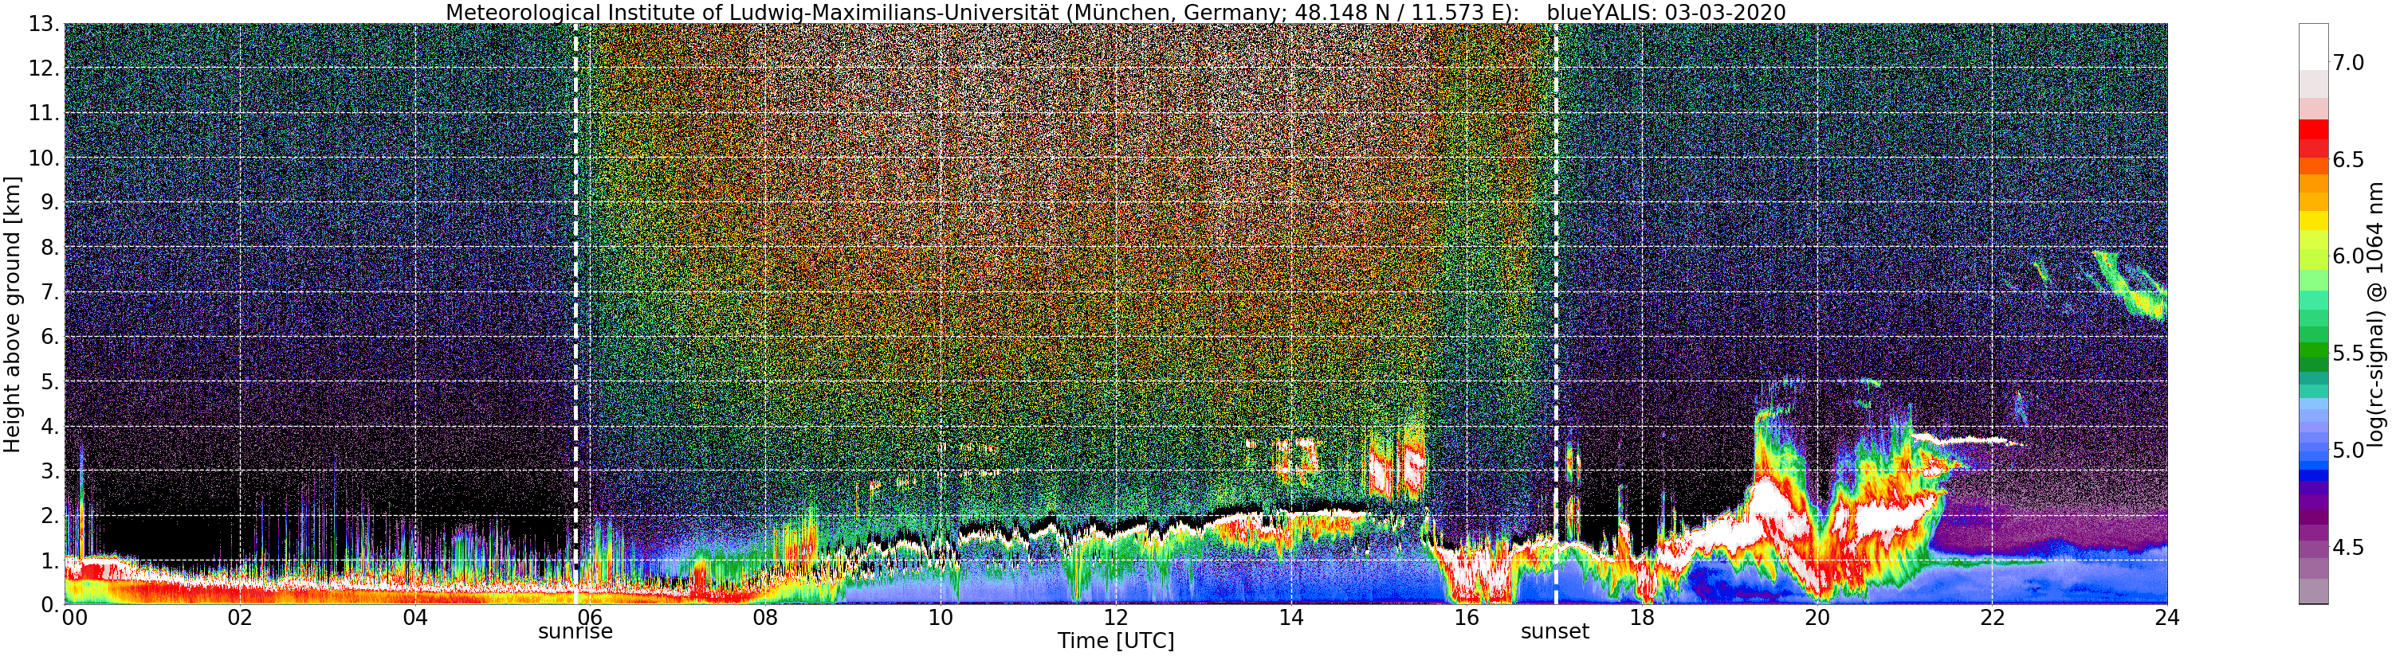
Task: Click the dashed sunset marker line
Action: (x=1555, y=314)
